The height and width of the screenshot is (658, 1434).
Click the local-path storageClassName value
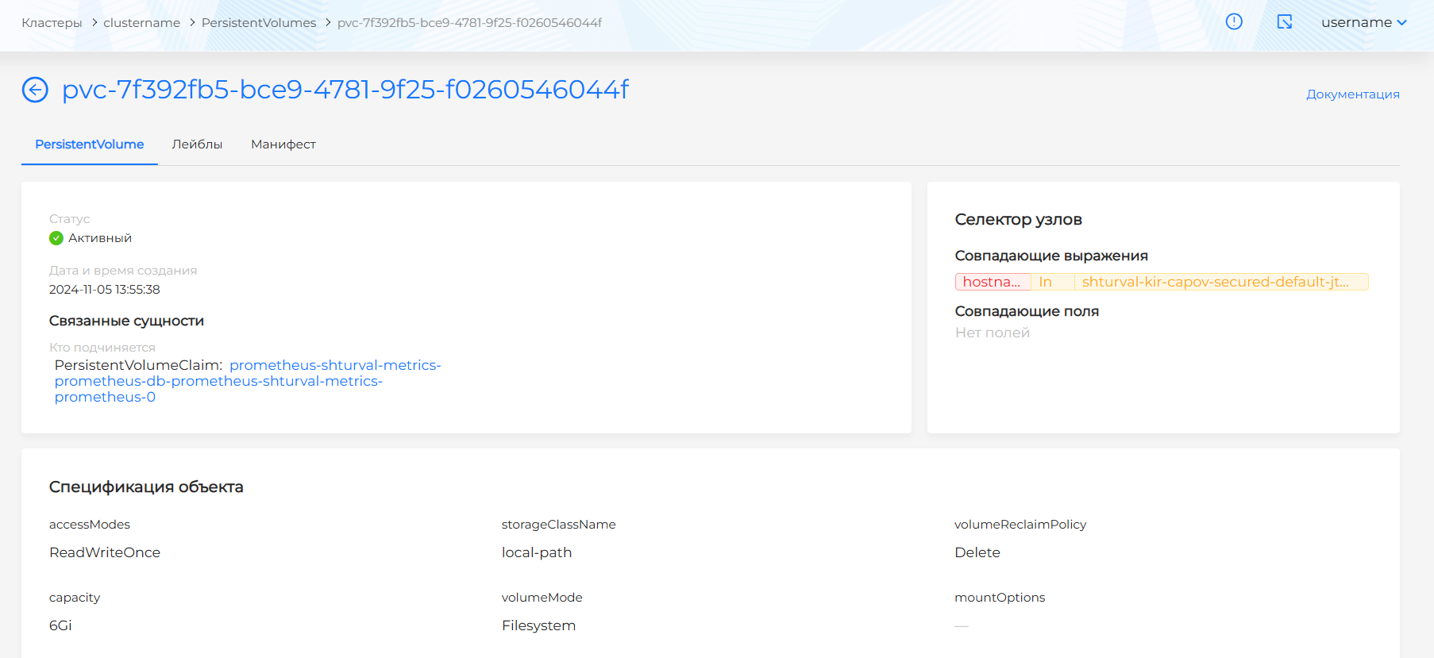coord(537,552)
